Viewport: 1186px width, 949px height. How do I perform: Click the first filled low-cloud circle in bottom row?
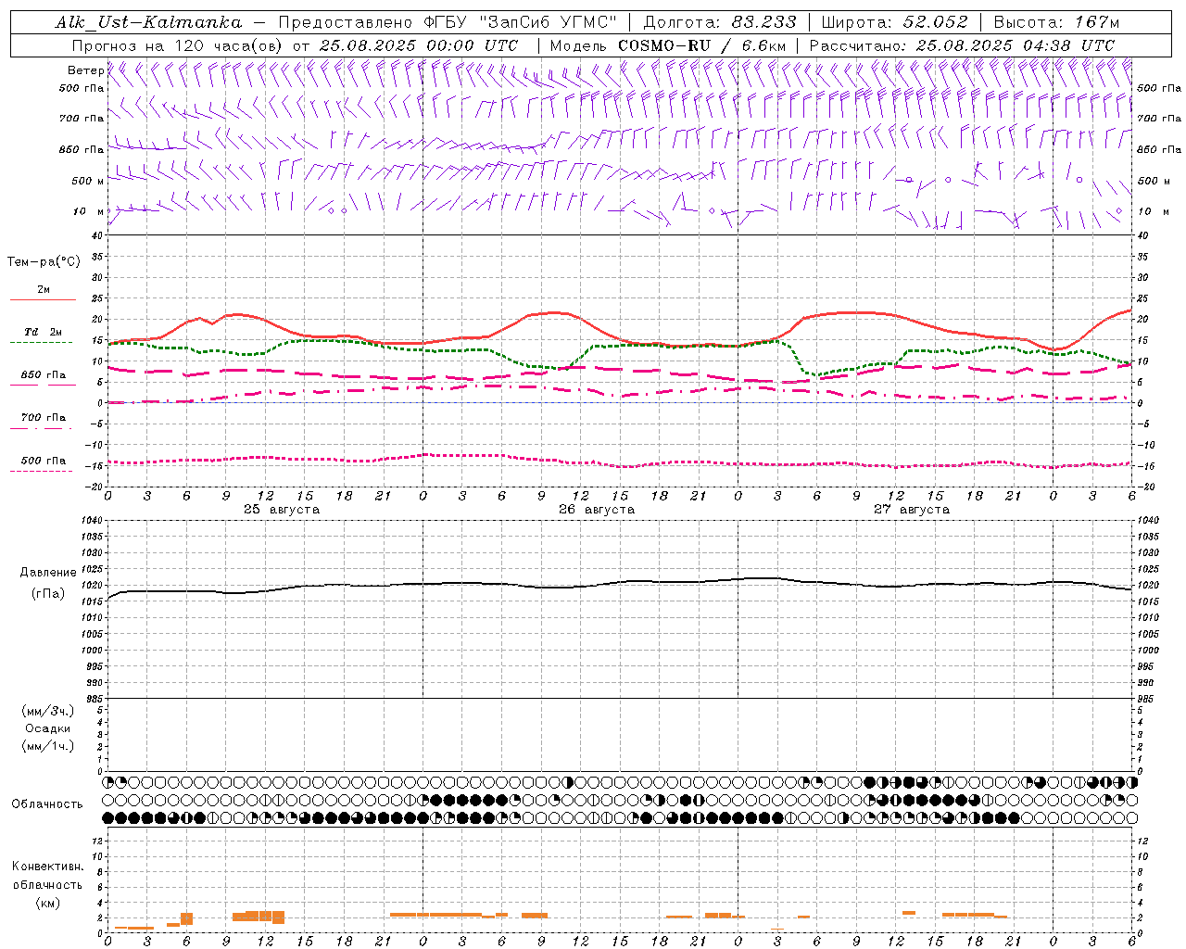[x=108, y=818]
